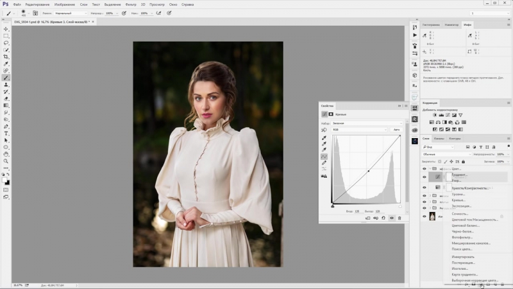Select the Hand tool

tap(6, 154)
